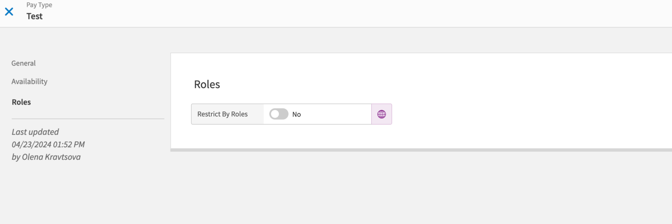Click the author name Olena Kravtsova
Viewport: 672px width, 224px height.
pos(46,157)
